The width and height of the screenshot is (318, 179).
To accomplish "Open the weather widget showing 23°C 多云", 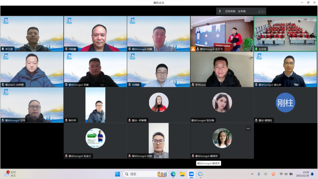I will (10, 174).
